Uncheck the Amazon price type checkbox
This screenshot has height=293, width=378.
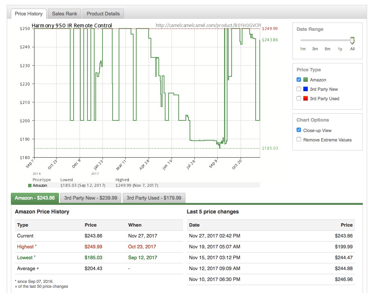pyautogui.click(x=299, y=80)
